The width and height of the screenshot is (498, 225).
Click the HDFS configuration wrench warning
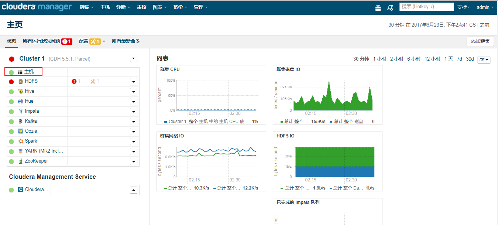coord(95,81)
